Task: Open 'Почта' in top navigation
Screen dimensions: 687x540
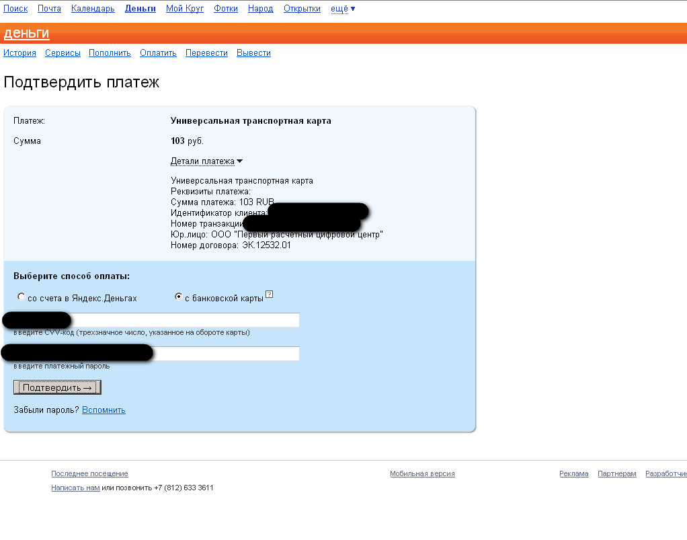Action: [x=49, y=9]
